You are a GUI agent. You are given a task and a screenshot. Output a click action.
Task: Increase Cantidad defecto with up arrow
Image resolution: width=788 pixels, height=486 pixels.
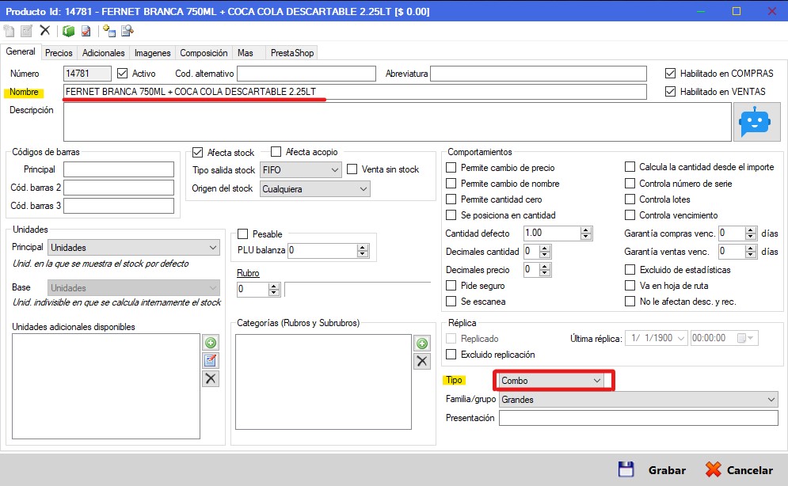click(586, 230)
